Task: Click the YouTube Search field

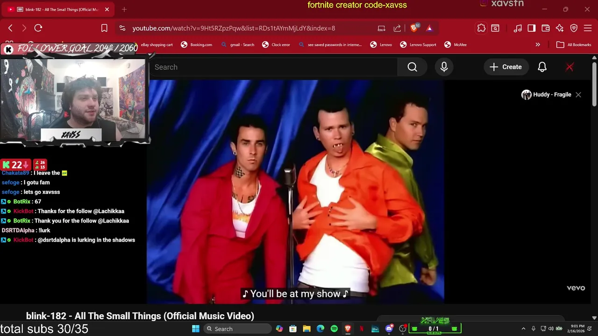Action: 273,67
